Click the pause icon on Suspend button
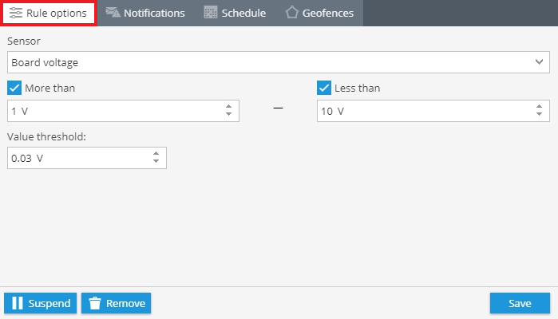 18,303
